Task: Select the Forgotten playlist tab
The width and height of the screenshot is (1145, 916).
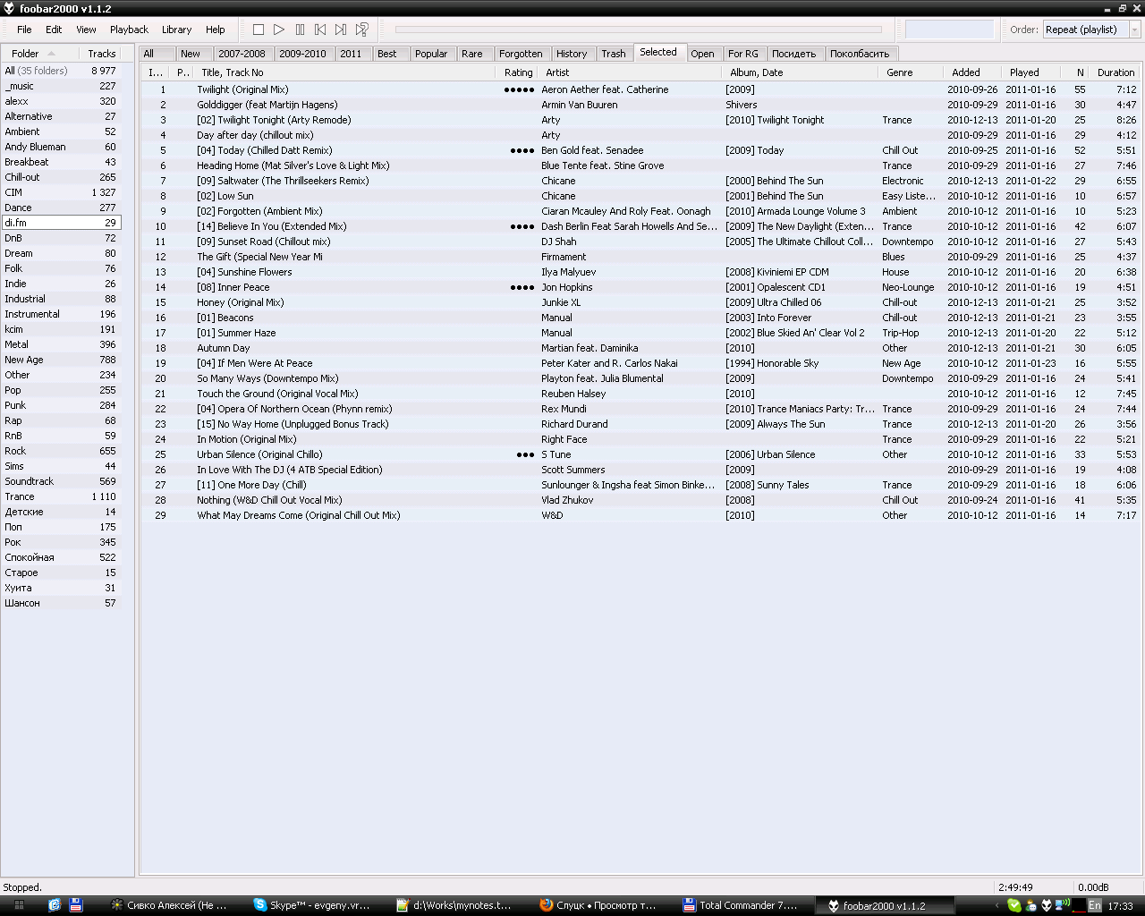Action: [x=521, y=54]
